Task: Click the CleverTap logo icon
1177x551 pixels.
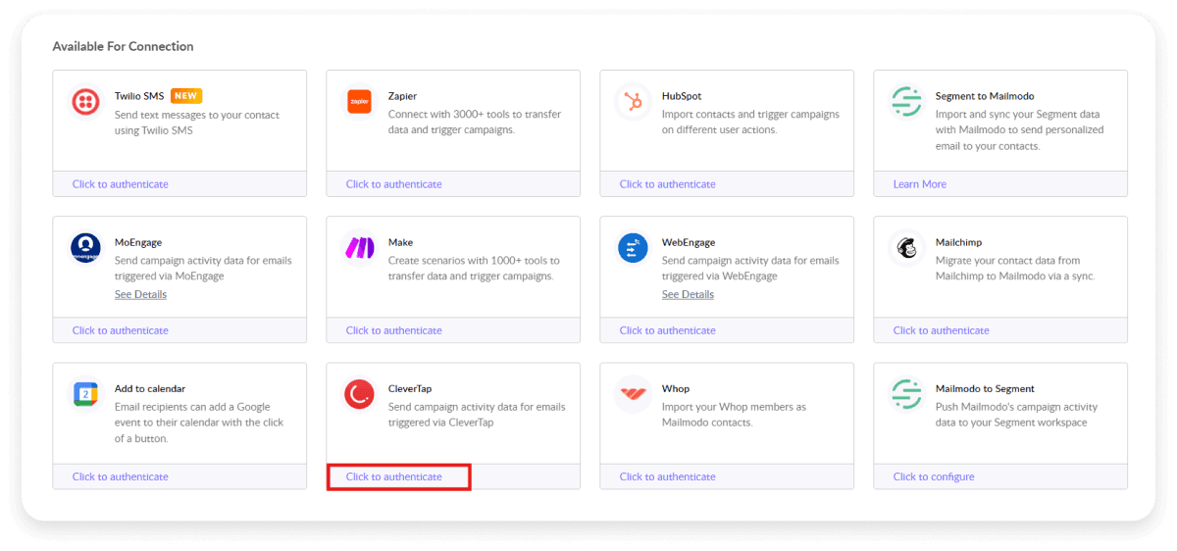Action: click(x=360, y=394)
